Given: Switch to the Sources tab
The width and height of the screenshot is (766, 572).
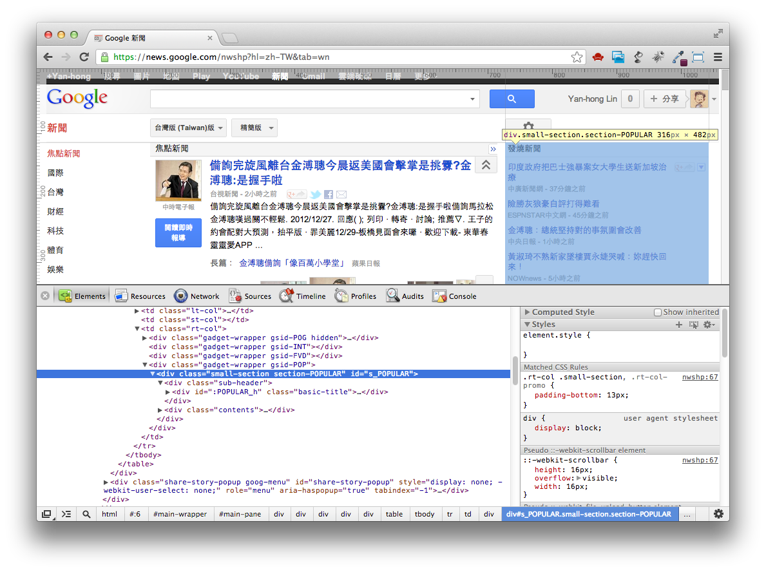Looking at the screenshot, I should pos(250,296).
